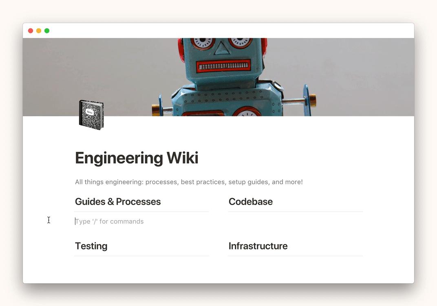This screenshot has height=306, width=437.
Task: Click the Testing heading
Action: point(91,246)
